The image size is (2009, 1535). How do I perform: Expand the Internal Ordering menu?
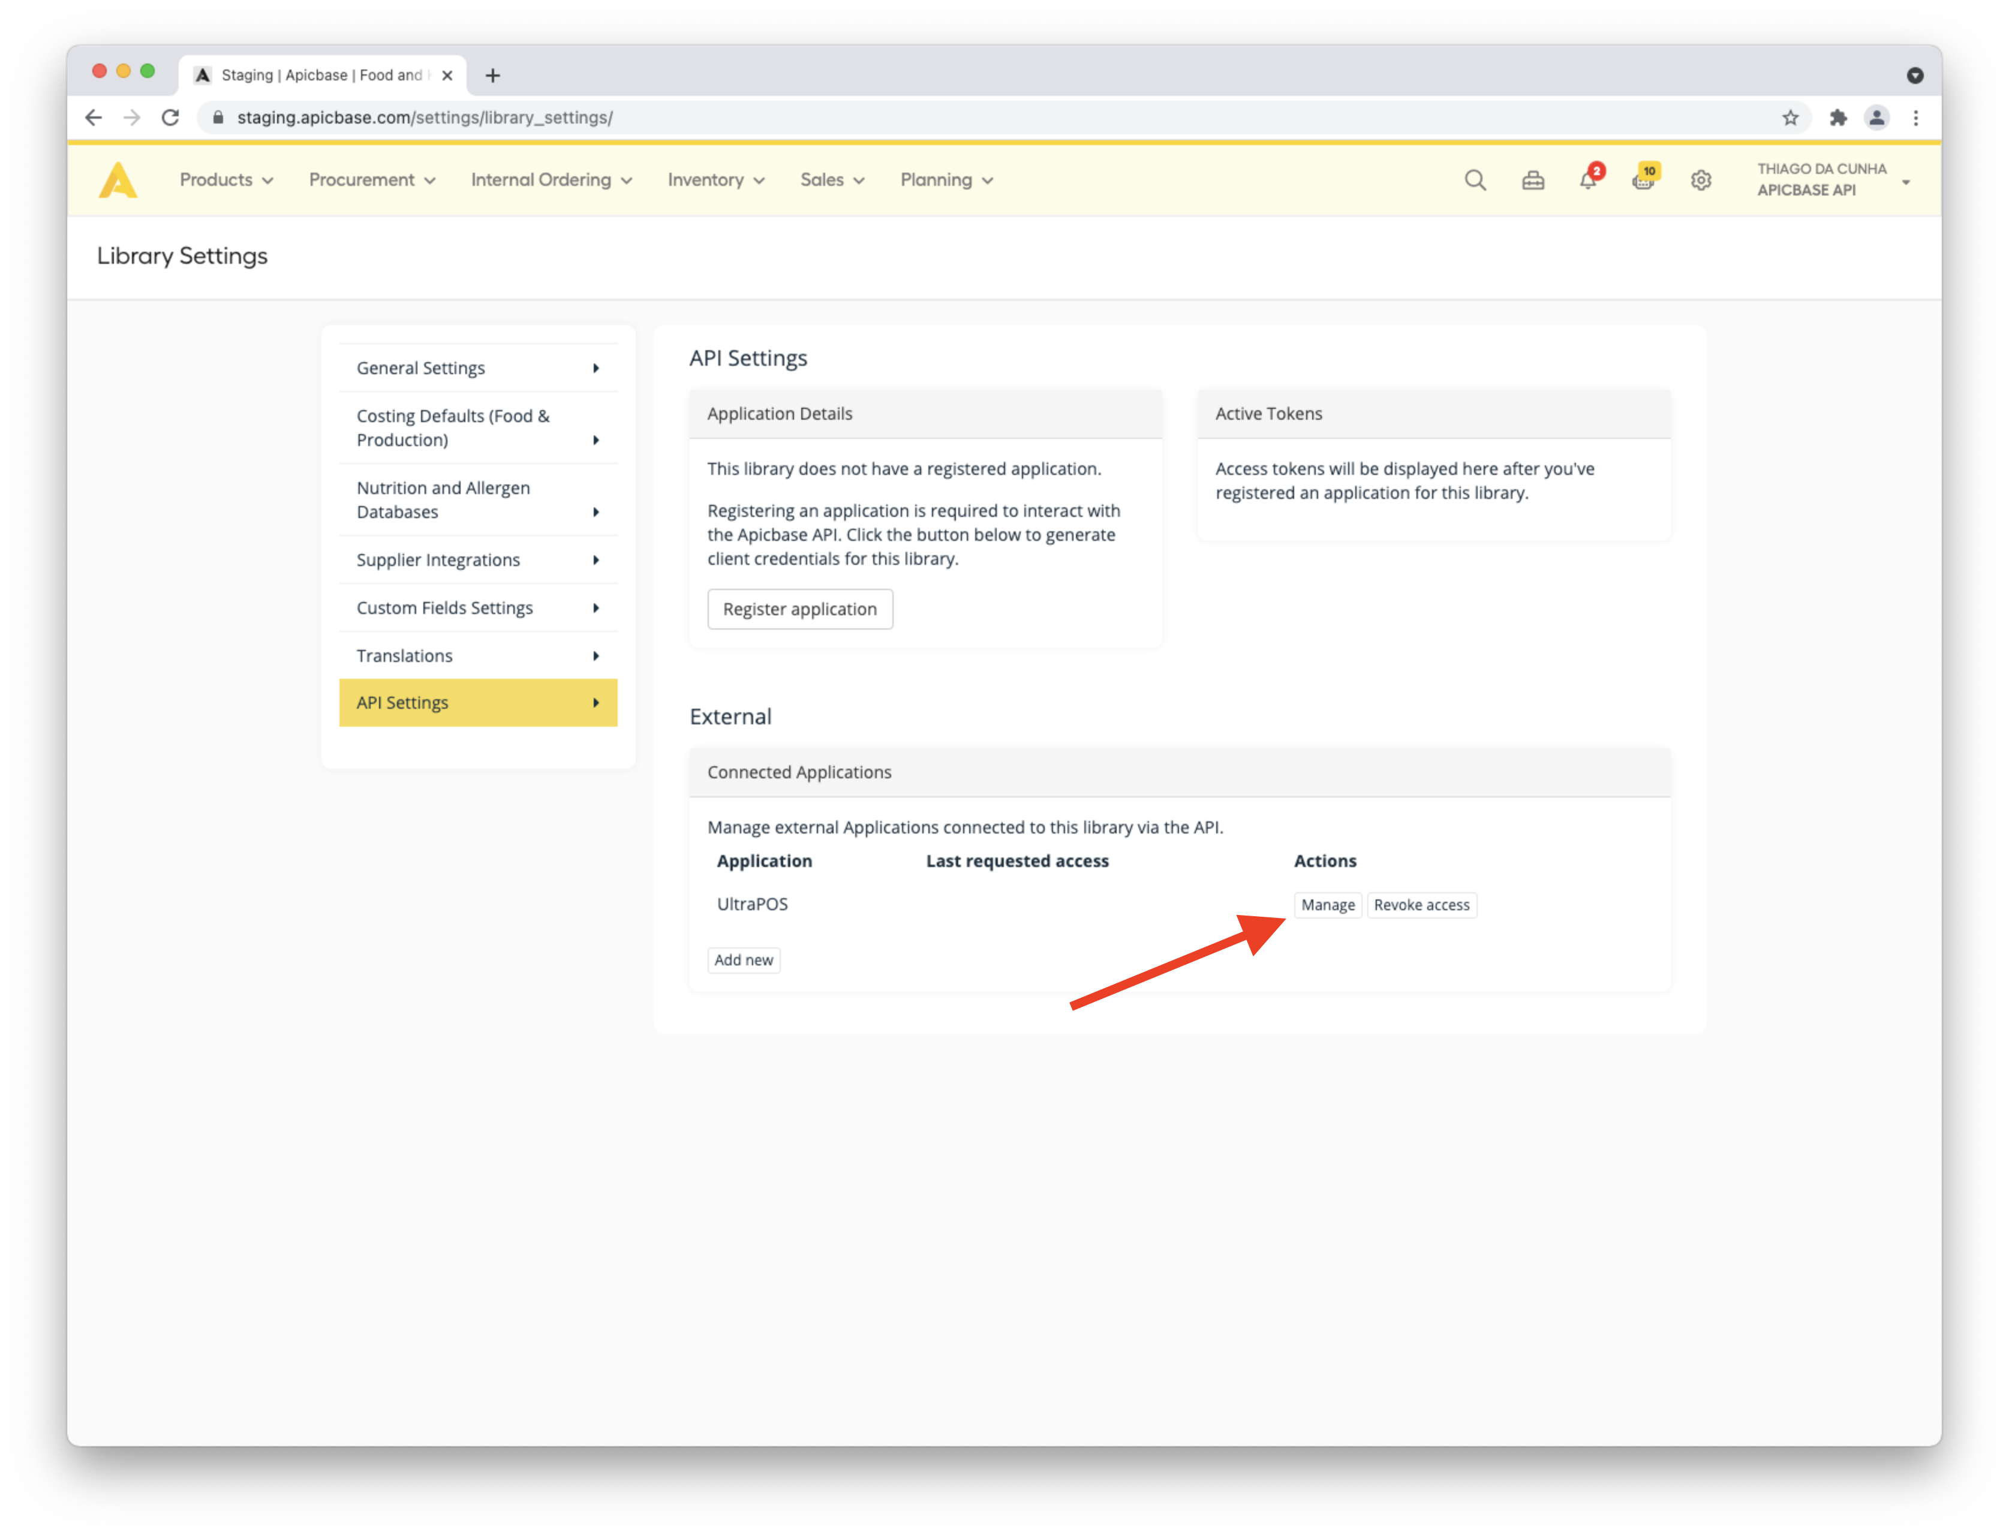(552, 180)
